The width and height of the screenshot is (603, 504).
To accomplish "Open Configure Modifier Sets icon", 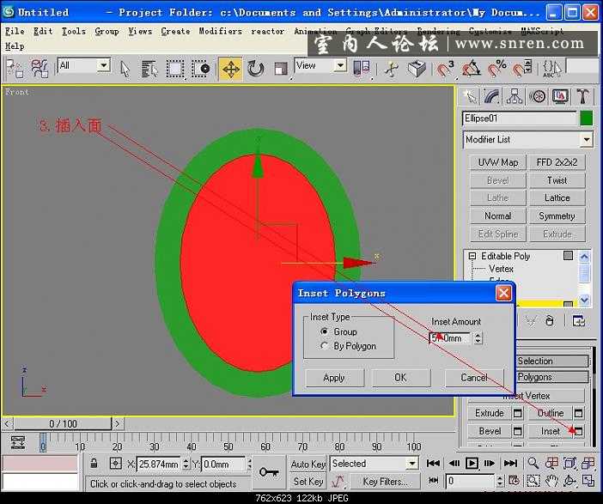I will click(x=578, y=321).
